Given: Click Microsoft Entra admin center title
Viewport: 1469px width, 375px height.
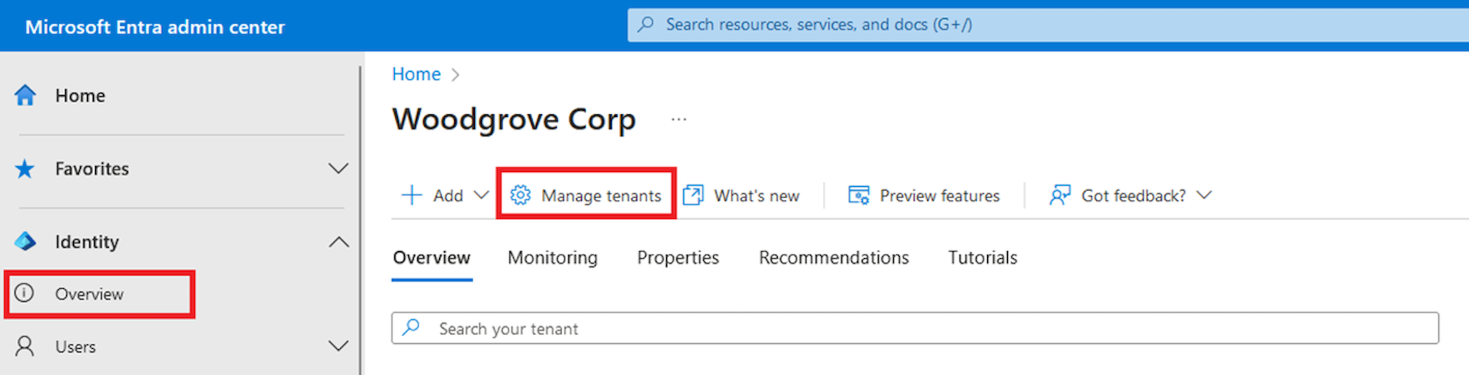Looking at the screenshot, I should click(x=155, y=27).
